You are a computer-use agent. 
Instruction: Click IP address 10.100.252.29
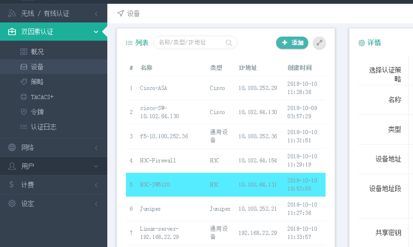tap(258, 88)
